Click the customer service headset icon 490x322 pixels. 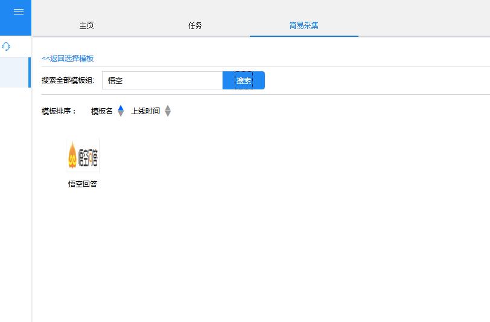[x=6, y=47]
